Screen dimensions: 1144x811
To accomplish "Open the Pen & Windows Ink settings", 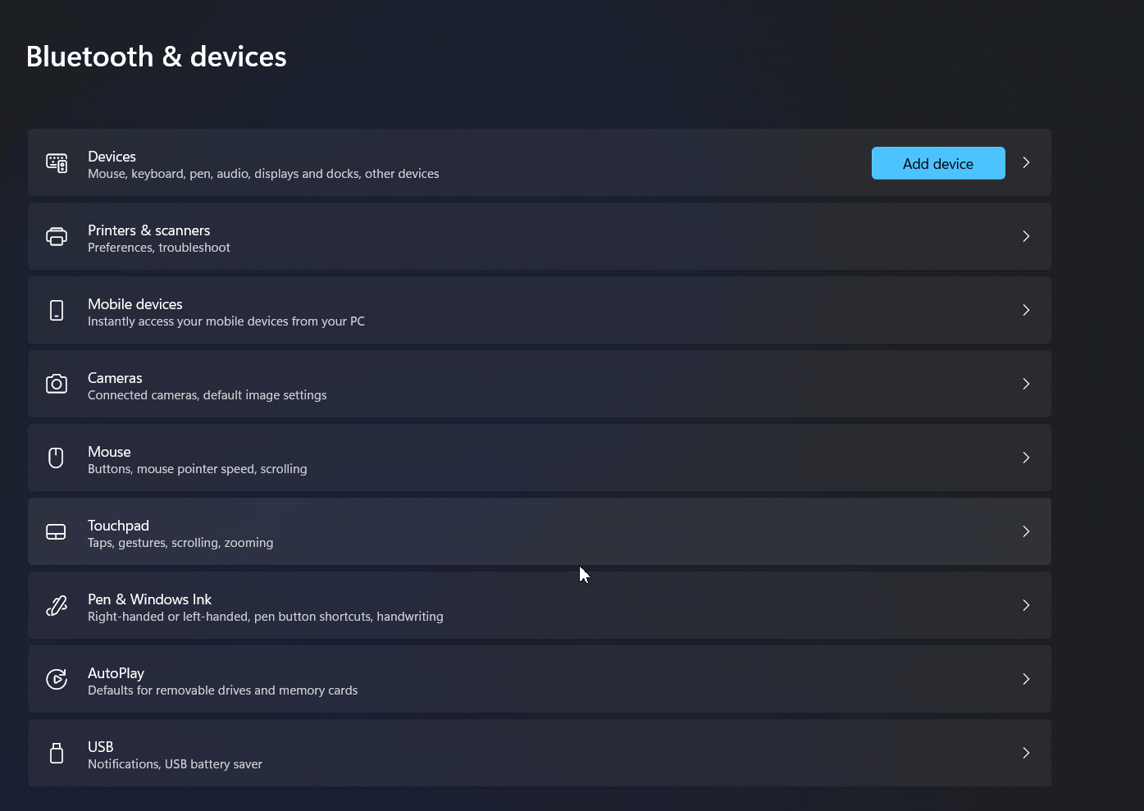I will pyautogui.click(x=150, y=599).
